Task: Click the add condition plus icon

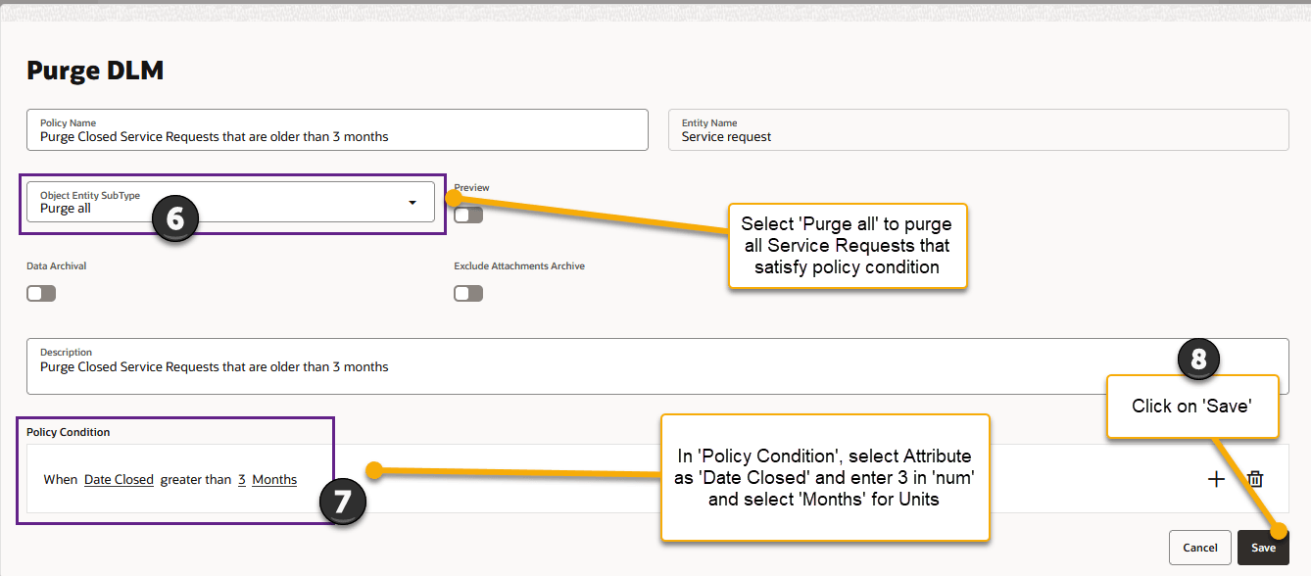Action: (x=1216, y=479)
